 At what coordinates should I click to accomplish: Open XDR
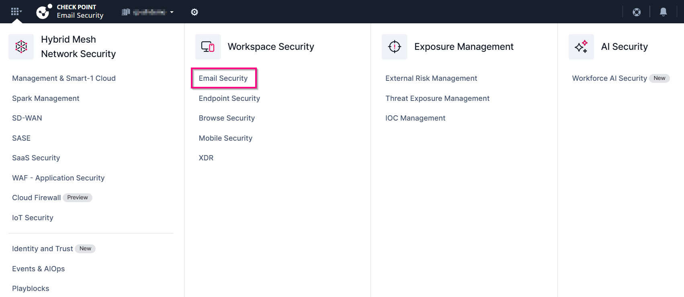tap(206, 158)
